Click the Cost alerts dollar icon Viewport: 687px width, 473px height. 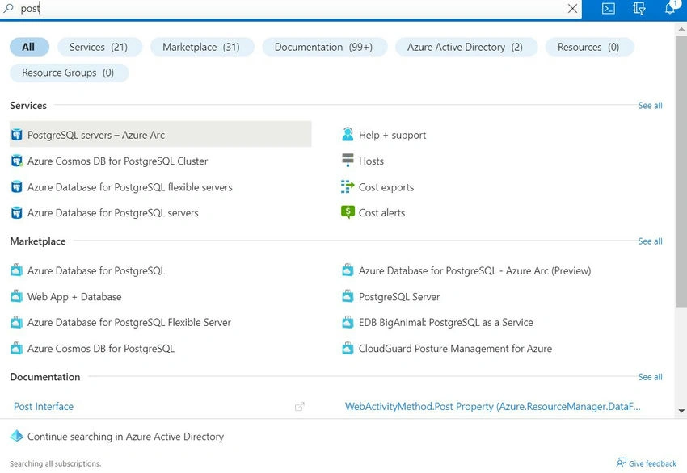coord(348,212)
